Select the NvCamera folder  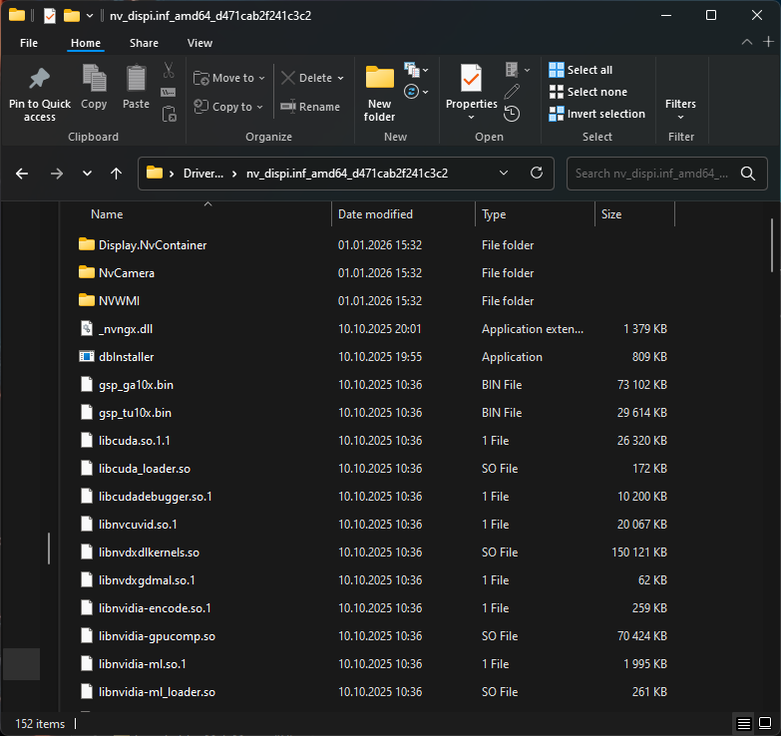tap(374, 273)
